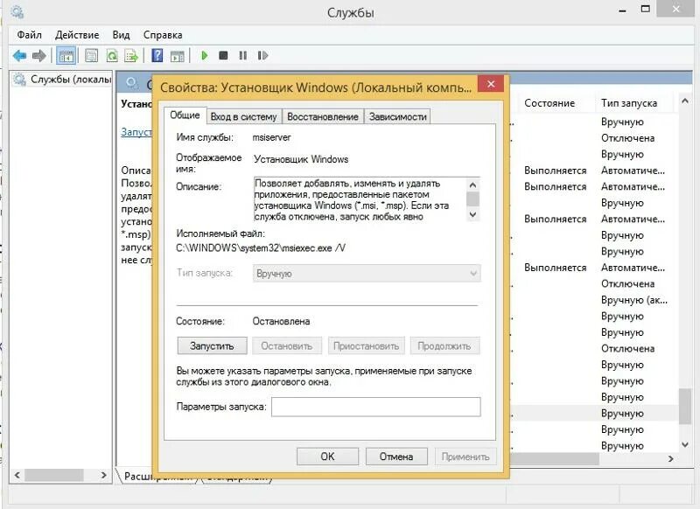Viewport: 700px width, 509px height.
Task: Click the Services gear icon in title bar
Action: coord(17,12)
